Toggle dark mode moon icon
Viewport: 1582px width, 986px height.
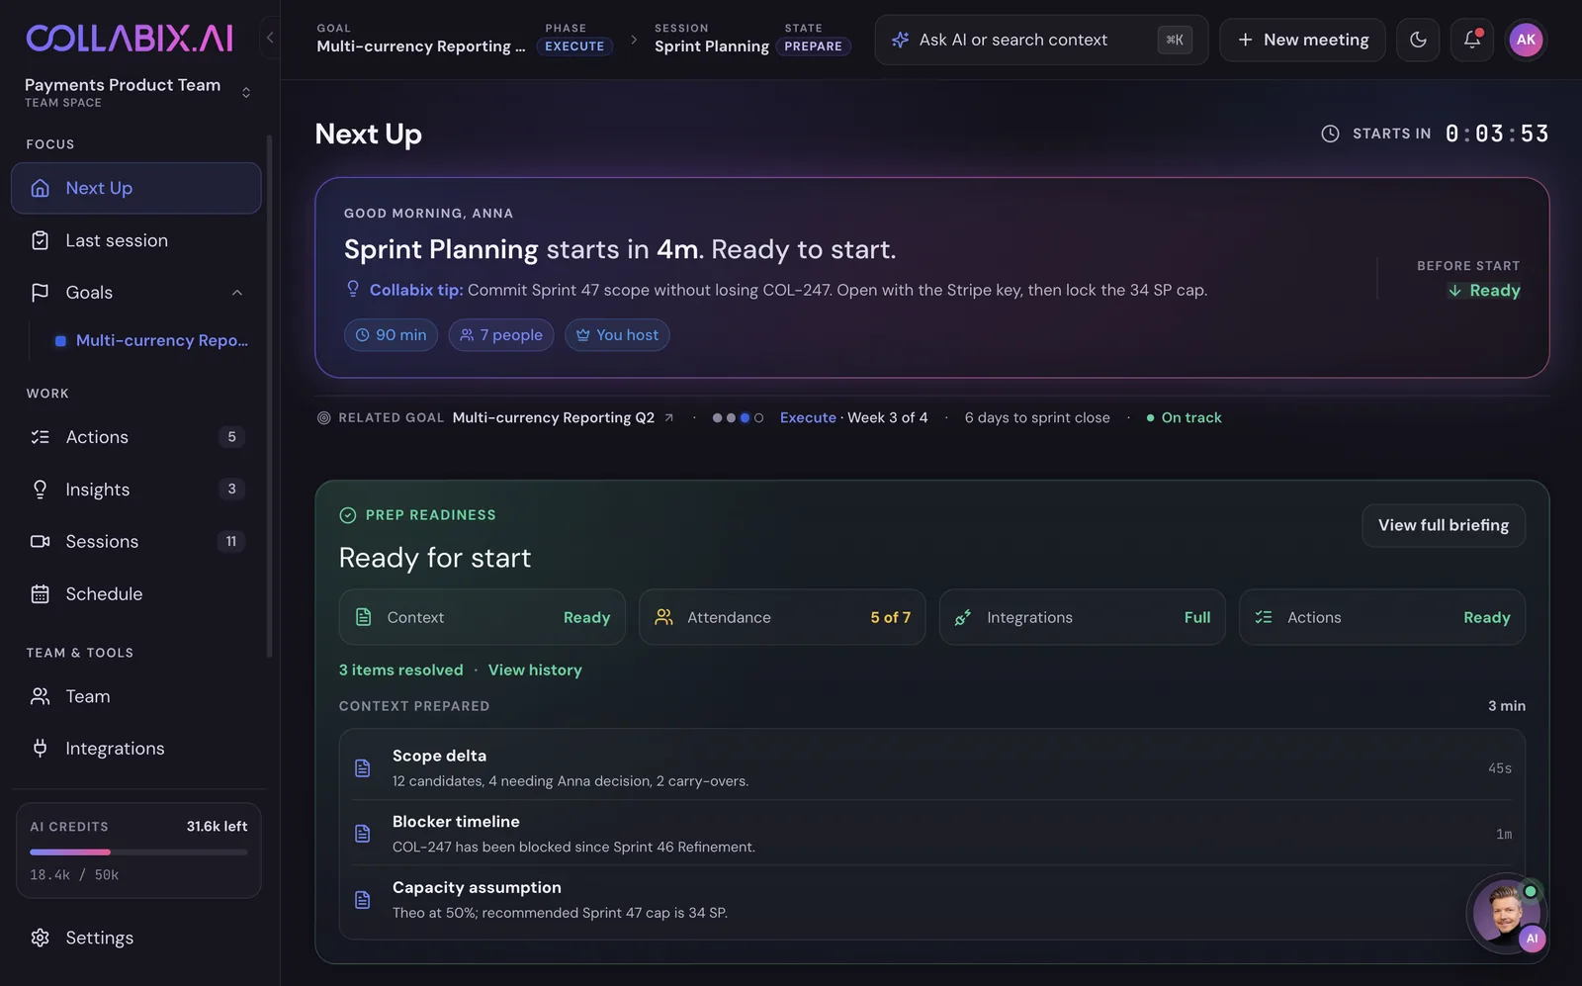pos(1418,40)
